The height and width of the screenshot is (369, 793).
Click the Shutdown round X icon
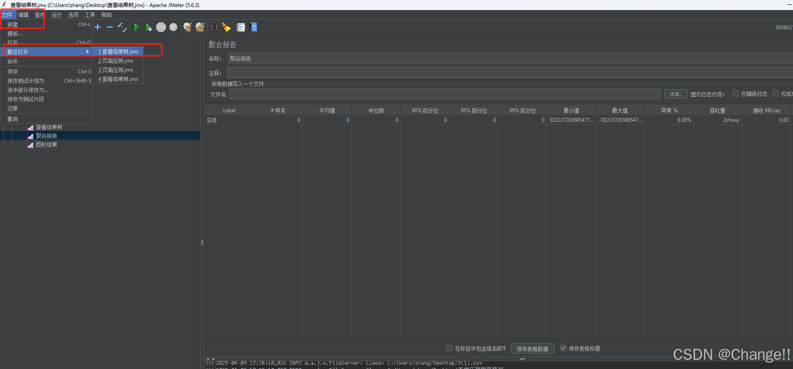(x=173, y=27)
